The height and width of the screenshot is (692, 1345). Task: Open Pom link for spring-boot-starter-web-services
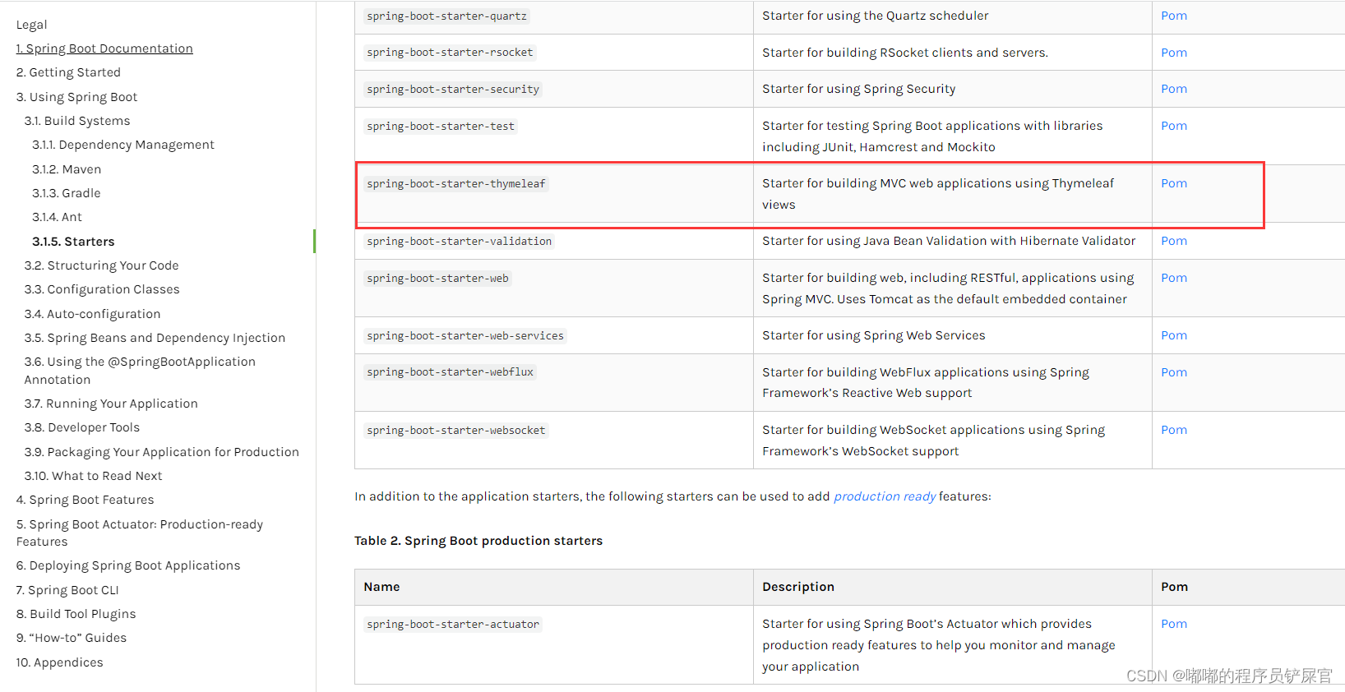click(1174, 335)
